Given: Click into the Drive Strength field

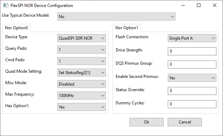Looking at the screenshot, I should point(192,51).
